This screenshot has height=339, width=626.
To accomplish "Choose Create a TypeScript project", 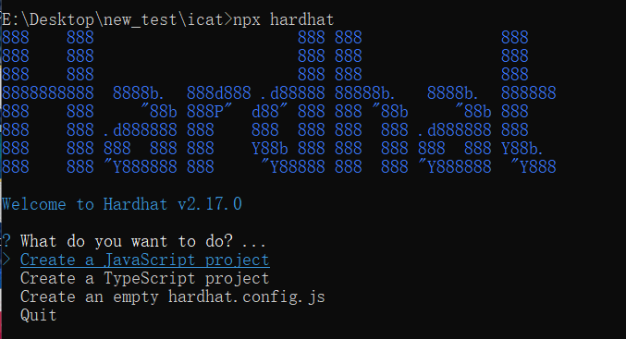I will 145,278.
